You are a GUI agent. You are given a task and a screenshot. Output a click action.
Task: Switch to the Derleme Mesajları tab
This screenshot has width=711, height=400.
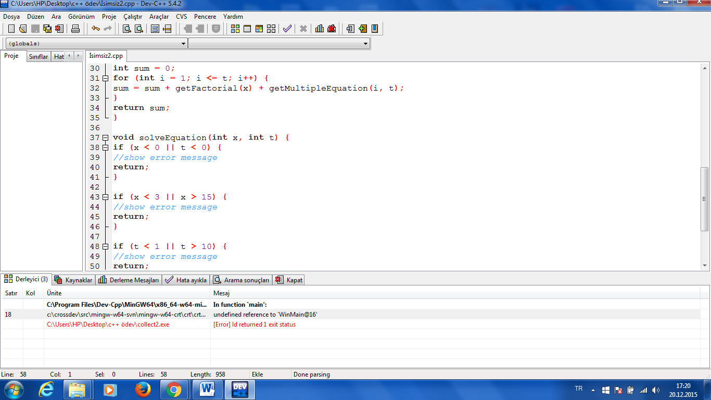coord(129,280)
